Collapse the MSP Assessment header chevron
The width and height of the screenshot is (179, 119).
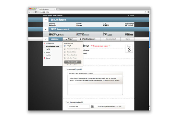click(x=46, y=29)
